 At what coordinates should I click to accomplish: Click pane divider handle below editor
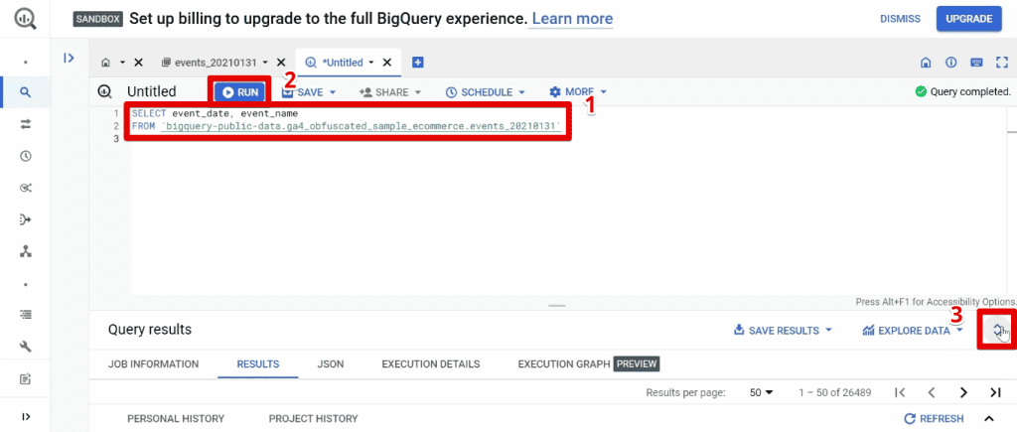556,306
